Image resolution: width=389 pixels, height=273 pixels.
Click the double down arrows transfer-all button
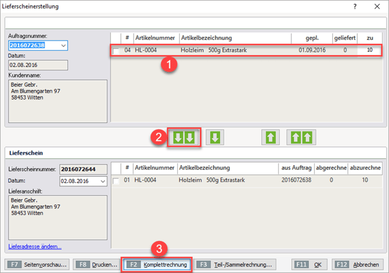click(x=184, y=139)
